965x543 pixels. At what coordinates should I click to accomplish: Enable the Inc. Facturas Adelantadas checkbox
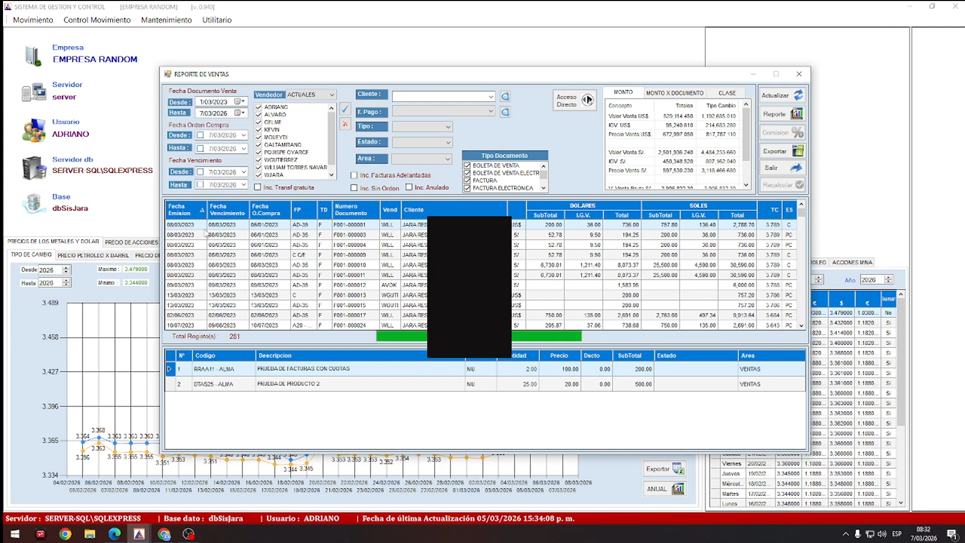354,175
